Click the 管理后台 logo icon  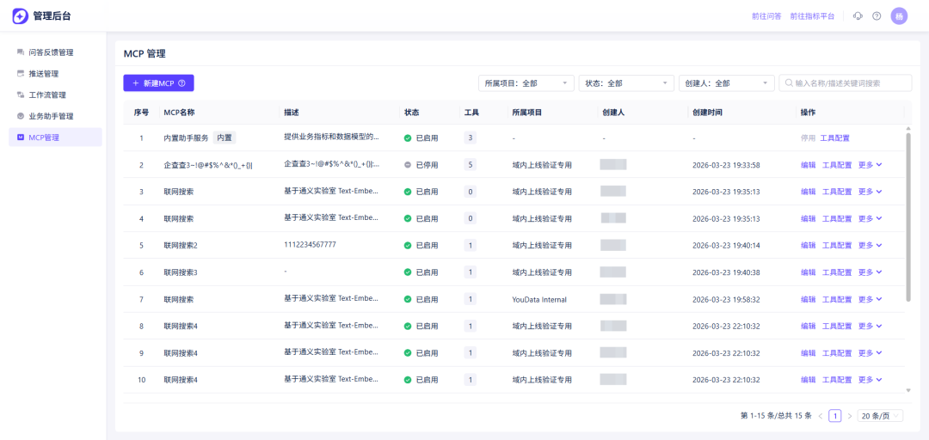click(x=20, y=16)
